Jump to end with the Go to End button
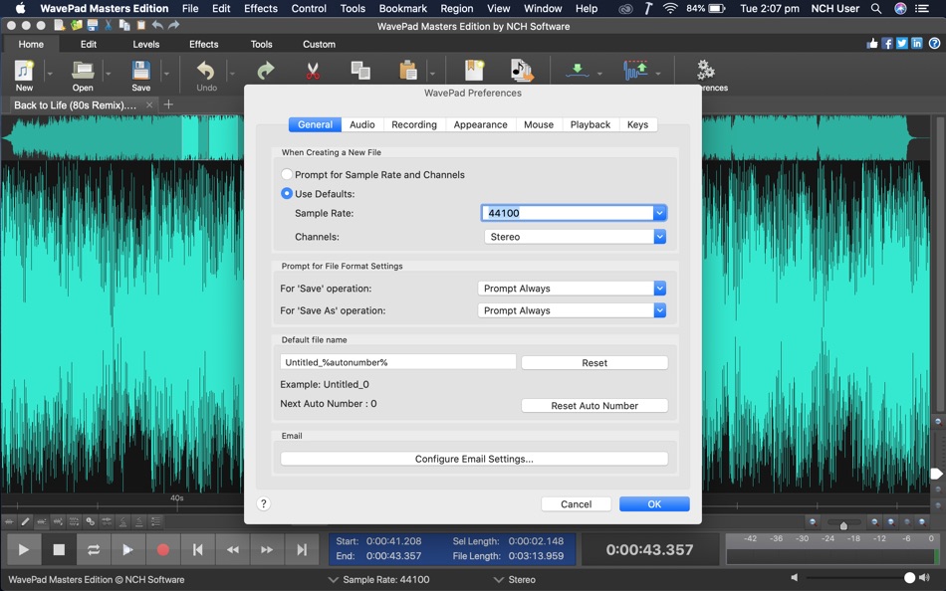 (x=302, y=549)
